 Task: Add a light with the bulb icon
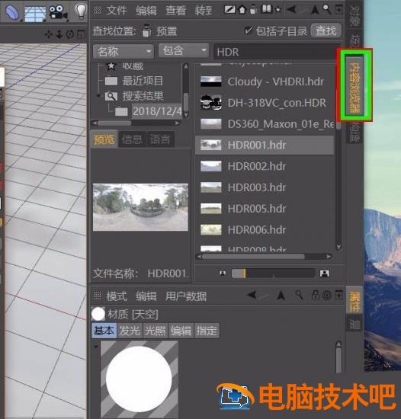81,11
